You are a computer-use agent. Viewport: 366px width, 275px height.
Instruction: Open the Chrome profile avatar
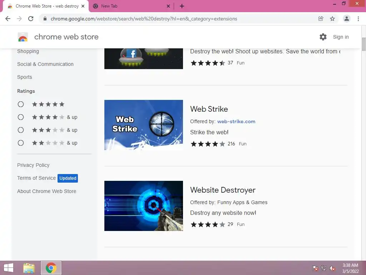pyautogui.click(x=347, y=19)
